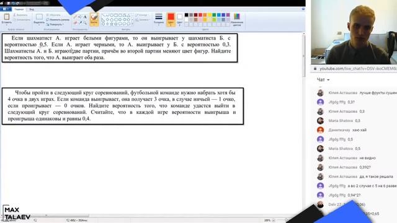
Task: Choose the Triangle shape in first gallery row
Action: pos(128,15)
